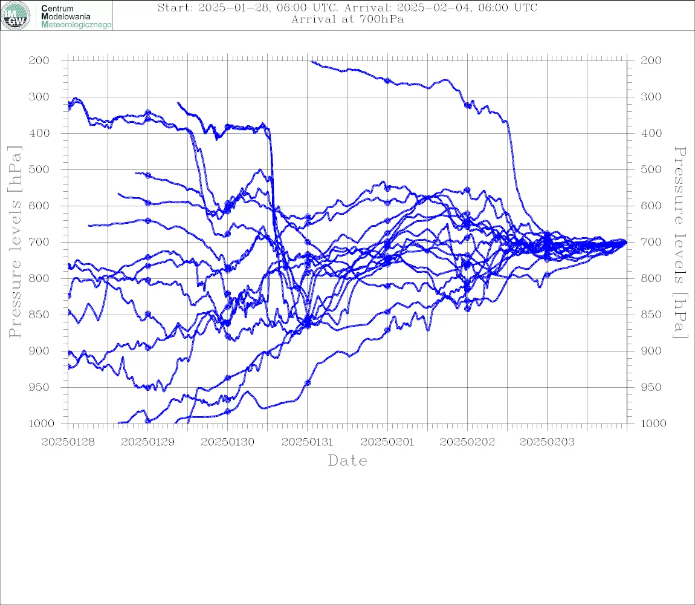The image size is (695, 605).
Task: Click the Start and Arrival time header line
Action: tap(347, 7)
